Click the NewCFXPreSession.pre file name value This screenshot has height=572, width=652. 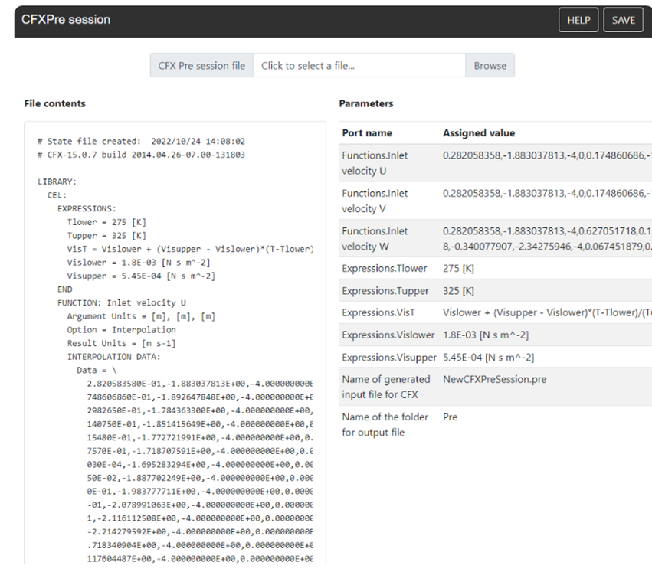494,379
